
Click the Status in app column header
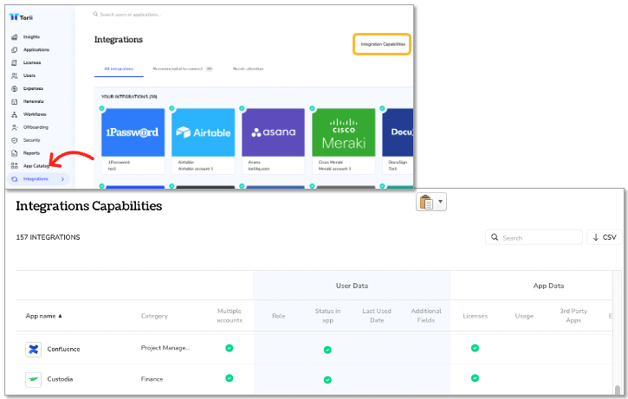[x=327, y=316]
